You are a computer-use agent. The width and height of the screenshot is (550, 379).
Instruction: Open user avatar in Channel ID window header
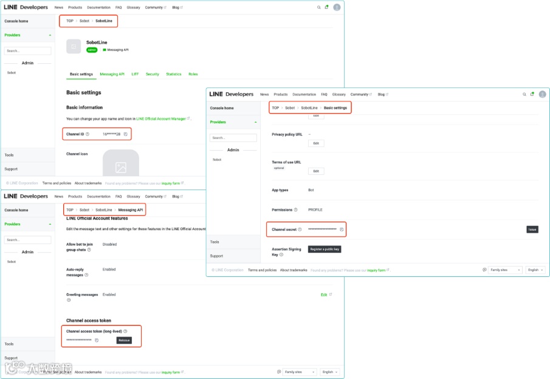(x=337, y=7)
